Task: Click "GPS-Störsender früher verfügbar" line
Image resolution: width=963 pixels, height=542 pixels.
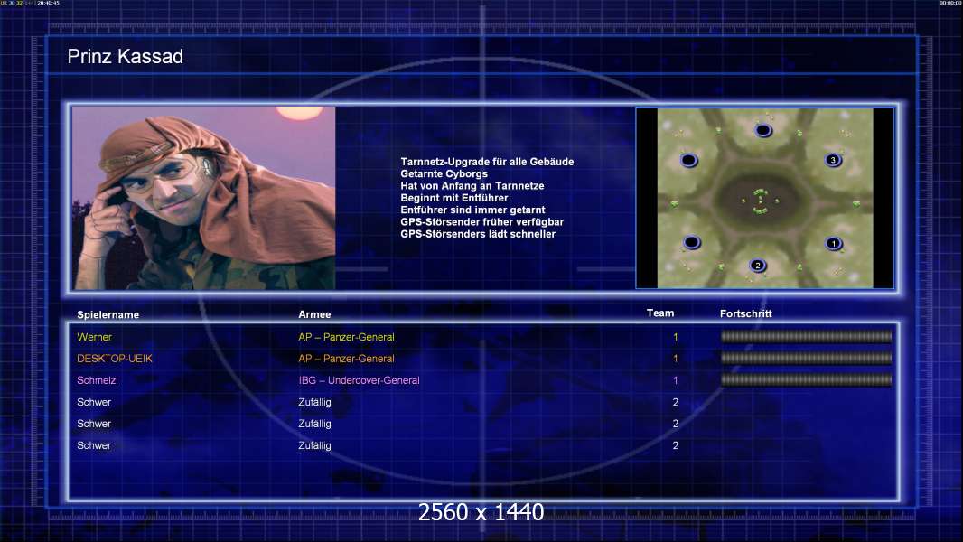Action: point(482,221)
